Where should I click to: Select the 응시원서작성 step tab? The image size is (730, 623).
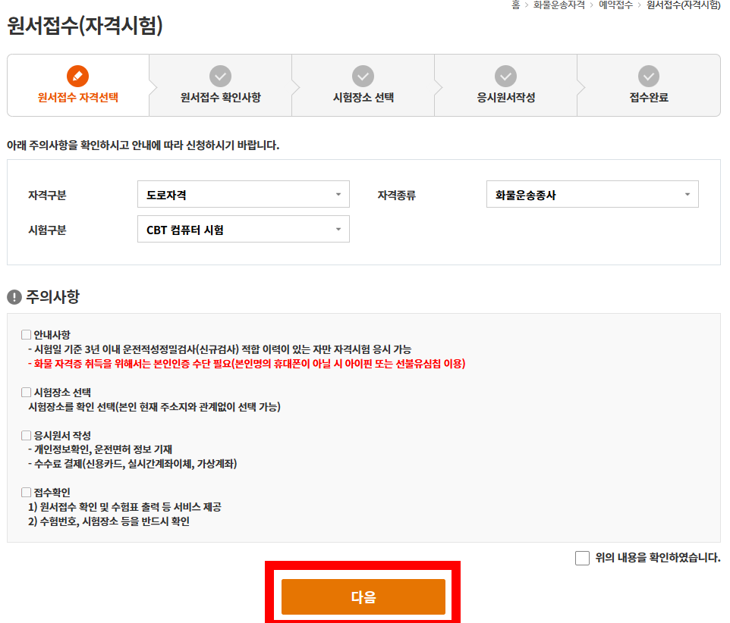pyautogui.click(x=506, y=86)
